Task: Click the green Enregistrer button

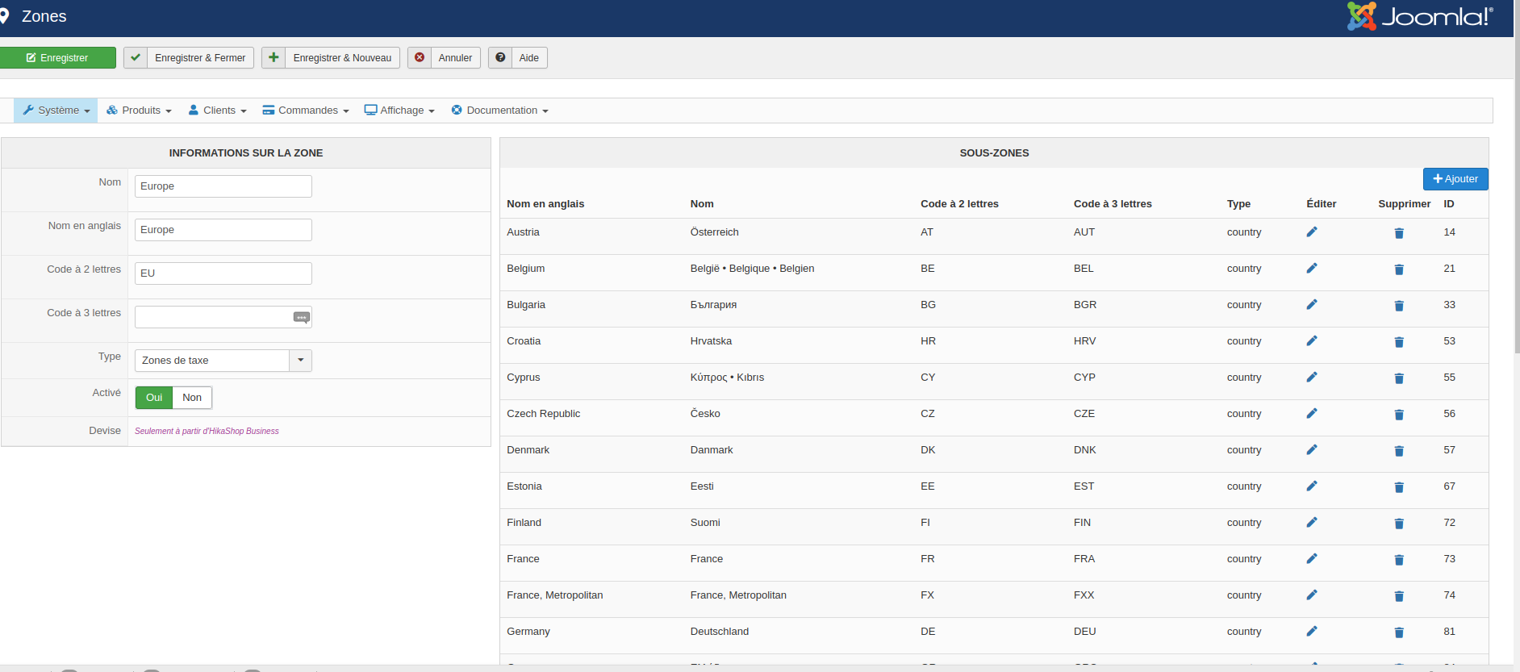Action: click(x=57, y=58)
